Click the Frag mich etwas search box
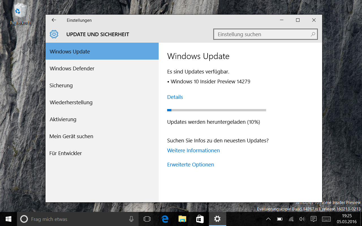Viewport: 362px width, 226px height. click(x=78, y=219)
